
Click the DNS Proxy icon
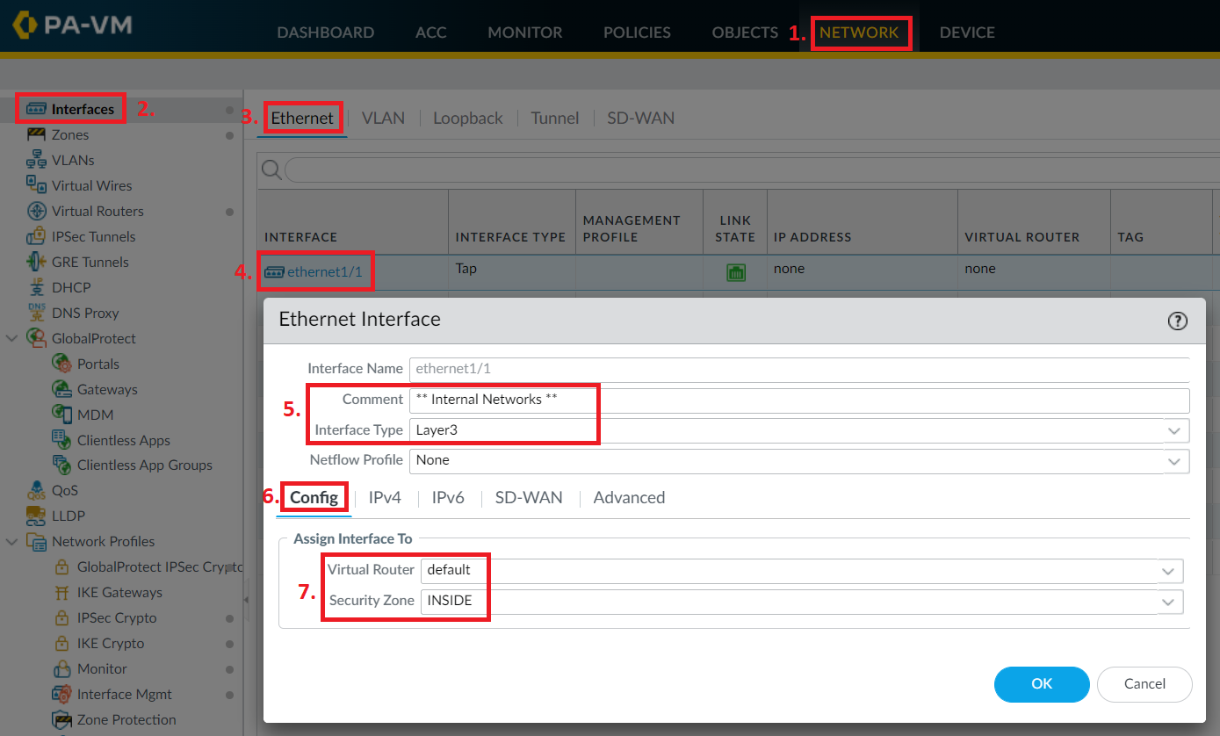pos(36,313)
